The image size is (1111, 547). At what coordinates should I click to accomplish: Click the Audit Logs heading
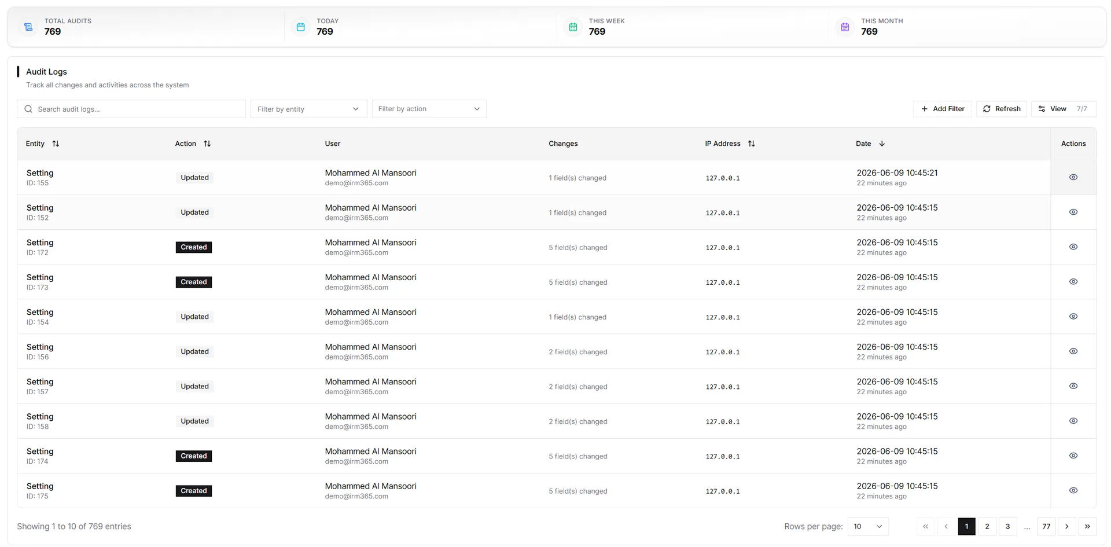pyautogui.click(x=46, y=72)
